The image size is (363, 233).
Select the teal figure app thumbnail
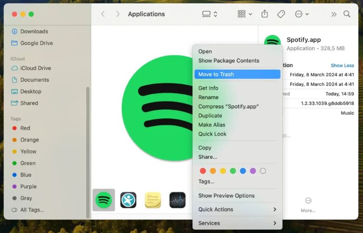(x=128, y=200)
